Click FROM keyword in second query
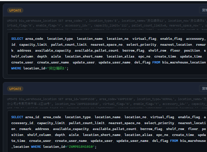 point(174,141)
